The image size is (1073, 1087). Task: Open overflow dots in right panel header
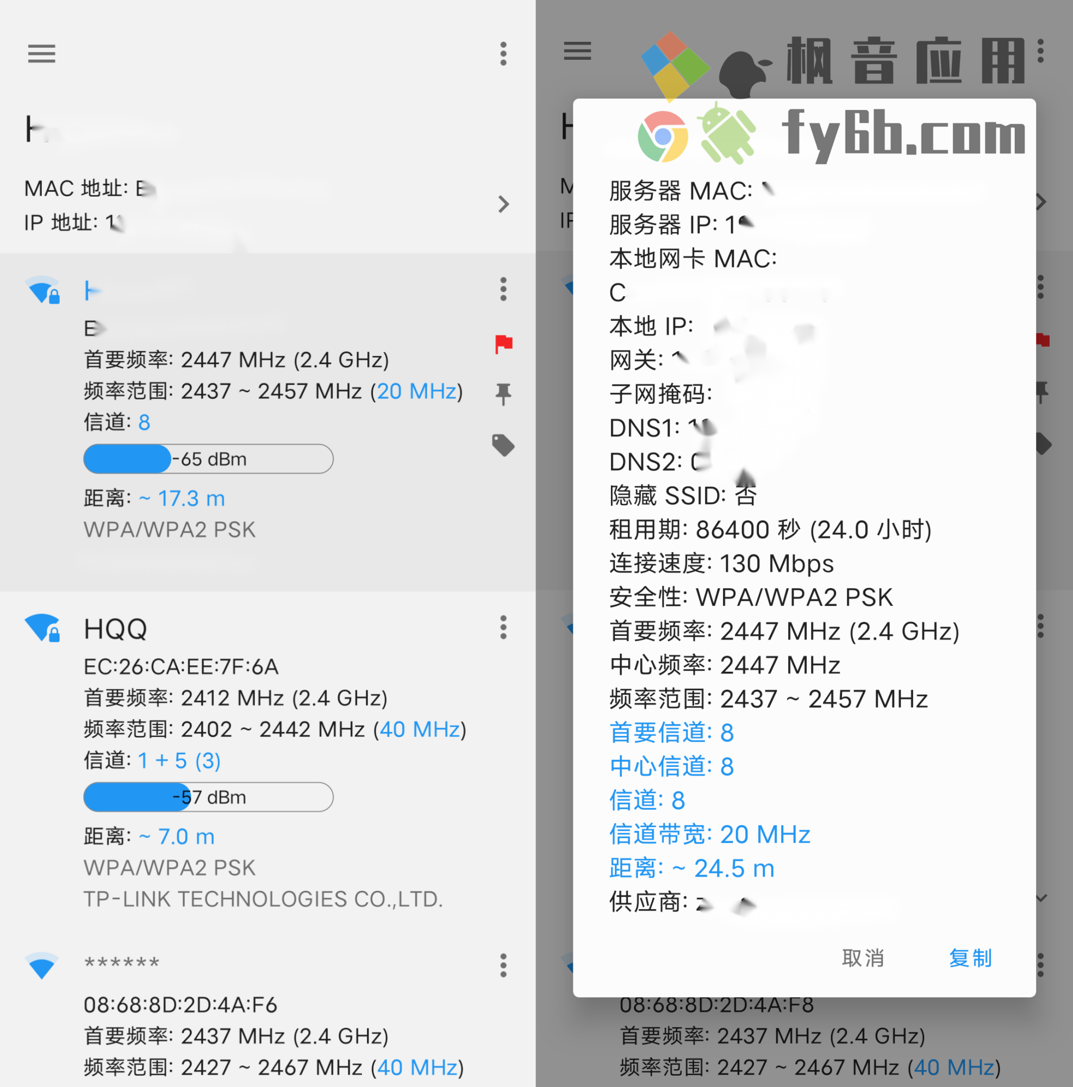[1040, 51]
